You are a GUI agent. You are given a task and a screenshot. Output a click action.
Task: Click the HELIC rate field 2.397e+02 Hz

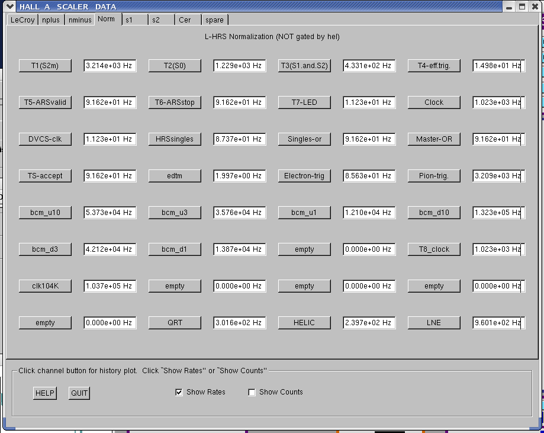coord(369,323)
